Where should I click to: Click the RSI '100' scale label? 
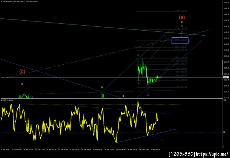(x=224, y=100)
